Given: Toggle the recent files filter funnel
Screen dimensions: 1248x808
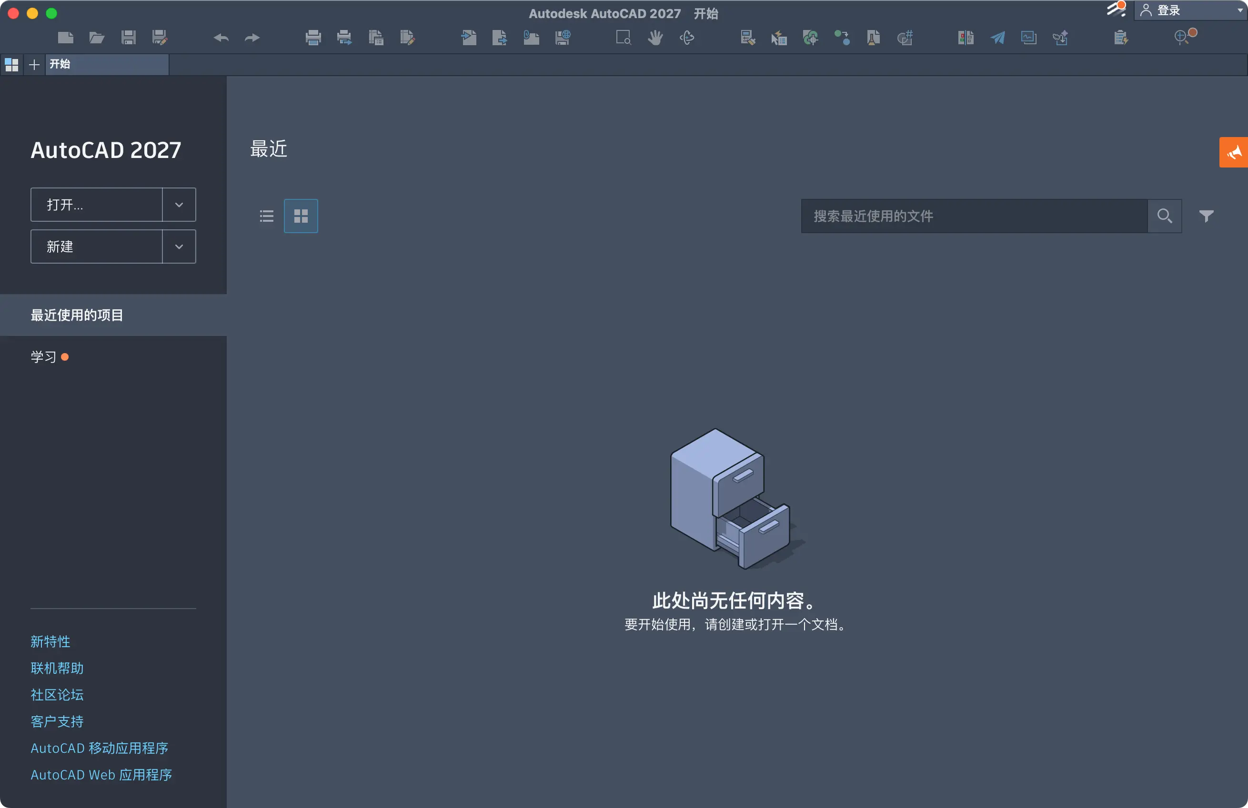Looking at the screenshot, I should coord(1206,216).
